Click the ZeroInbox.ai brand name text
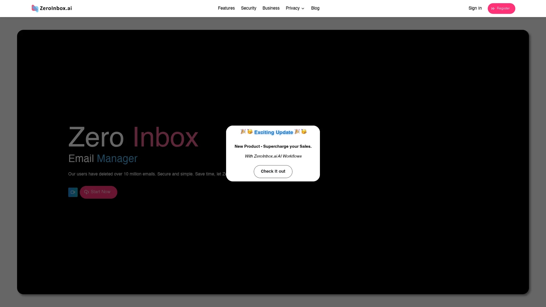Viewport: 546px width, 307px height. coord(56,8)
